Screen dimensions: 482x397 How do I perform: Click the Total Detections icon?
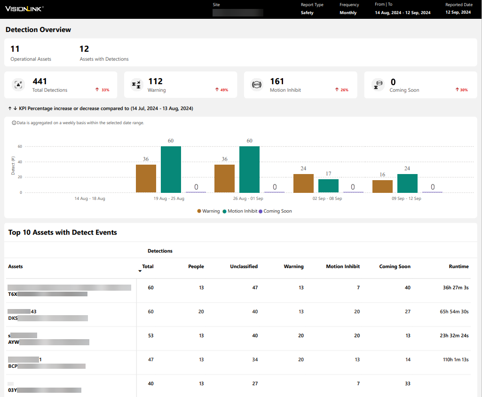point(18,85)
